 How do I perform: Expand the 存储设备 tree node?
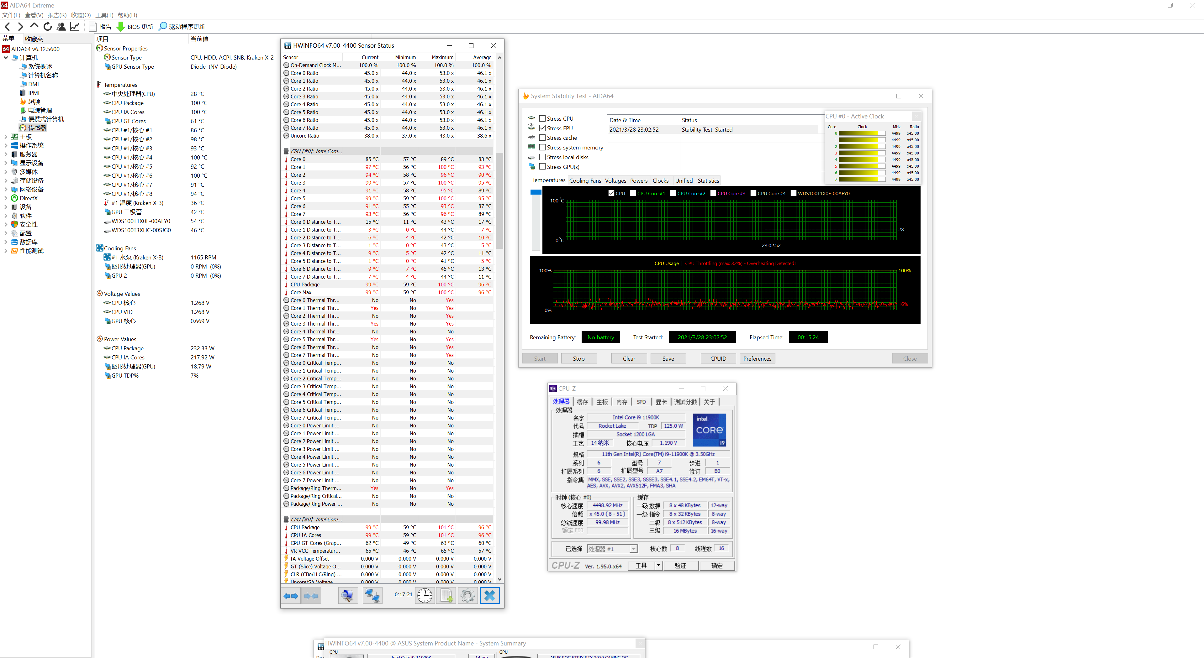[x=6, y=181]
